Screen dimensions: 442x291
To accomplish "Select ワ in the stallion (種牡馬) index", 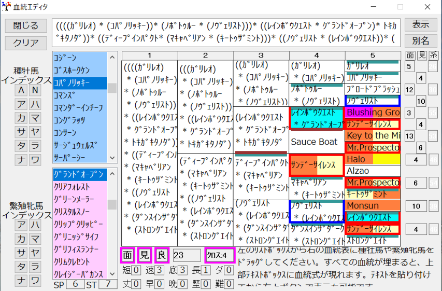I will 35,159.
